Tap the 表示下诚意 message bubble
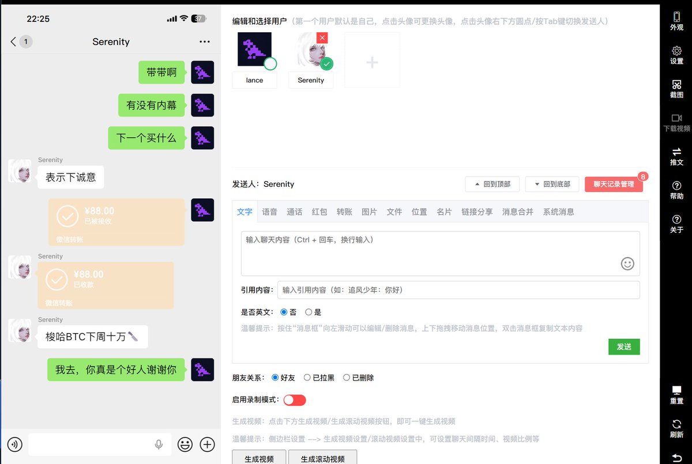The height and width of the screenshot is (464, 692). click(x=71, y=177)
